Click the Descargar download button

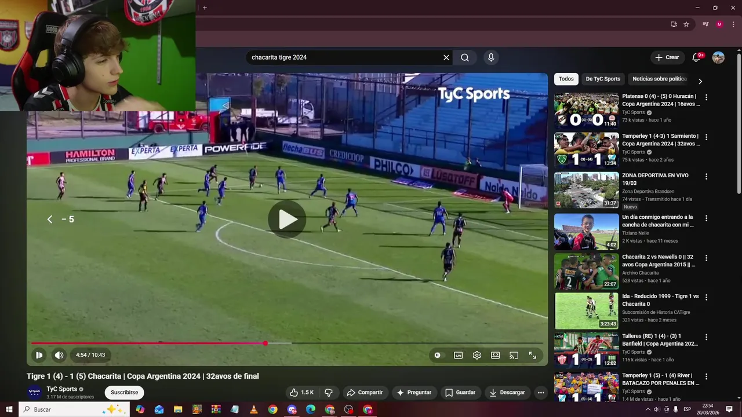[x=507, y=393]
